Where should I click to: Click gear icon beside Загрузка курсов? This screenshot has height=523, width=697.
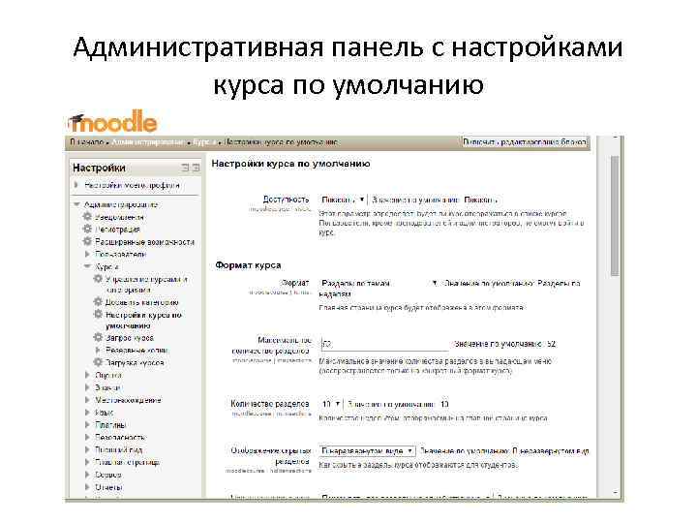click(98, 362)
